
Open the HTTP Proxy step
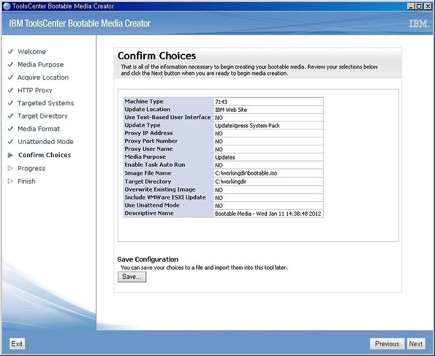34,90
